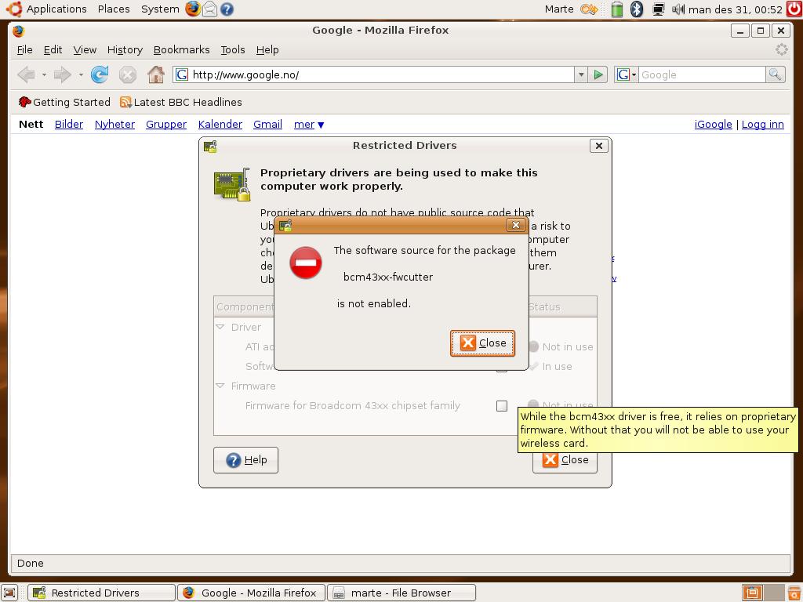Screen dimensions: 803x602
Task: Click the battery status icon
Action: (x=617, y=9)
